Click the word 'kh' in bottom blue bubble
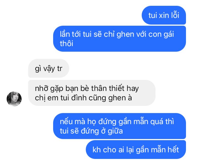Image resolution: width=199 pixels, height=162 pixels. [97, 150]
